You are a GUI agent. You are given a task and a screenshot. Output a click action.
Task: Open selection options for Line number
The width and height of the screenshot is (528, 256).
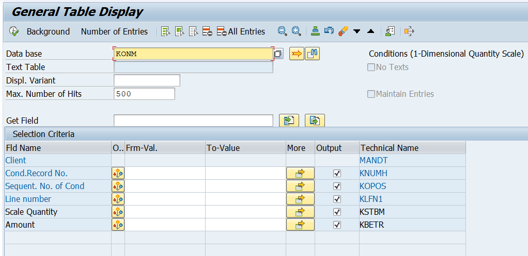pyautogui.click(x=118, y=199)
